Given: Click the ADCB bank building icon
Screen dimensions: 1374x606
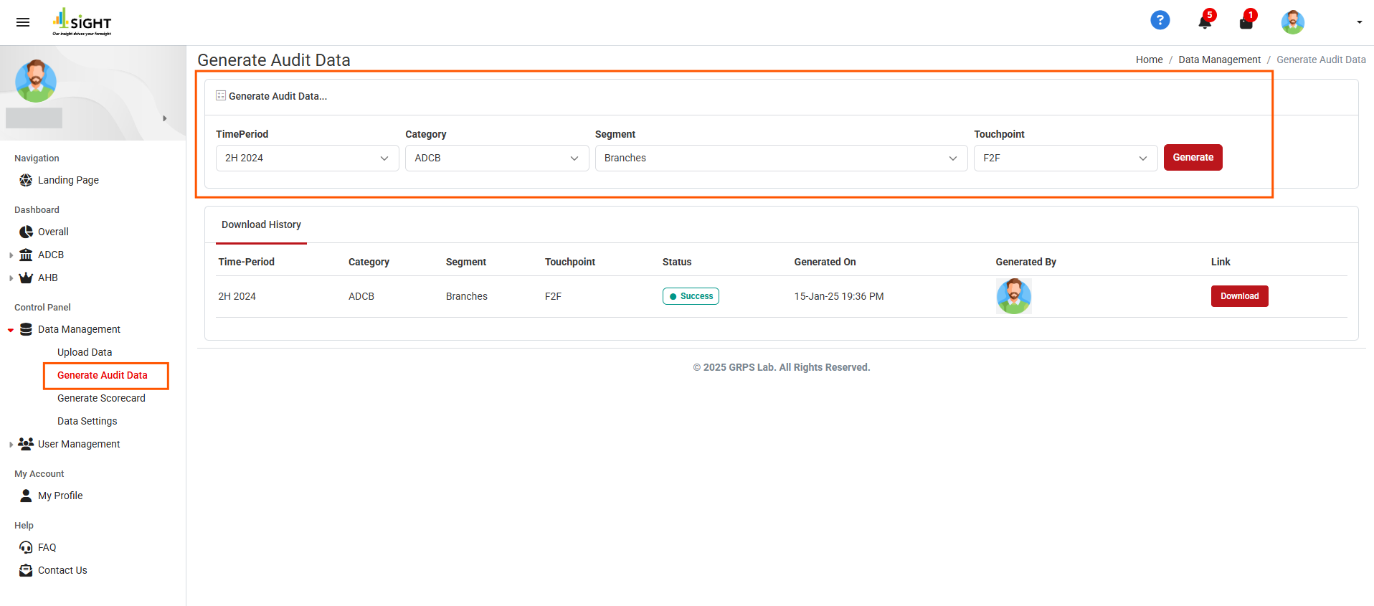Looking at the screenshot, I should click(x=26, y=255).
